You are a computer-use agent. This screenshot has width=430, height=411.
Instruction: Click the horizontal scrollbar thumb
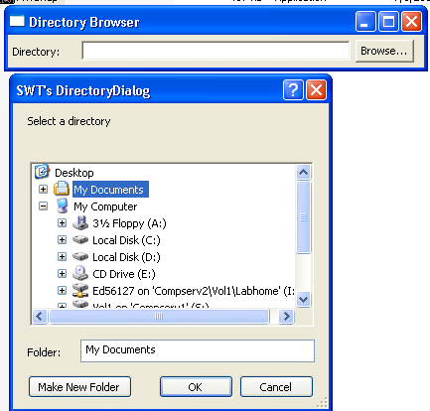click(x=159, y=317)
